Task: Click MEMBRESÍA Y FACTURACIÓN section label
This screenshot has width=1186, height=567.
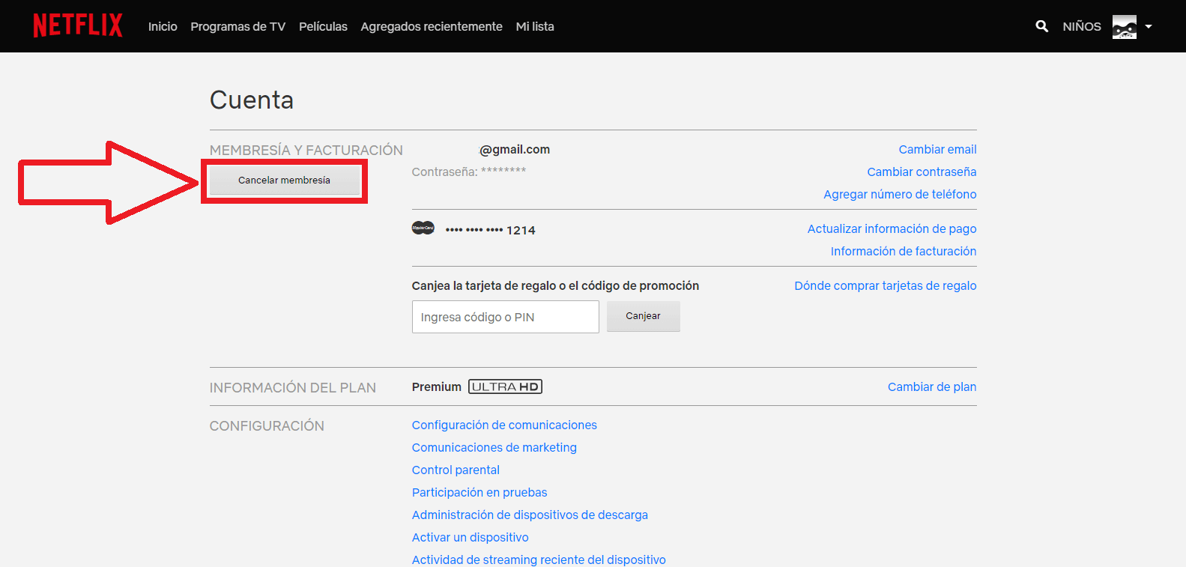Action: tap(306, 150)
